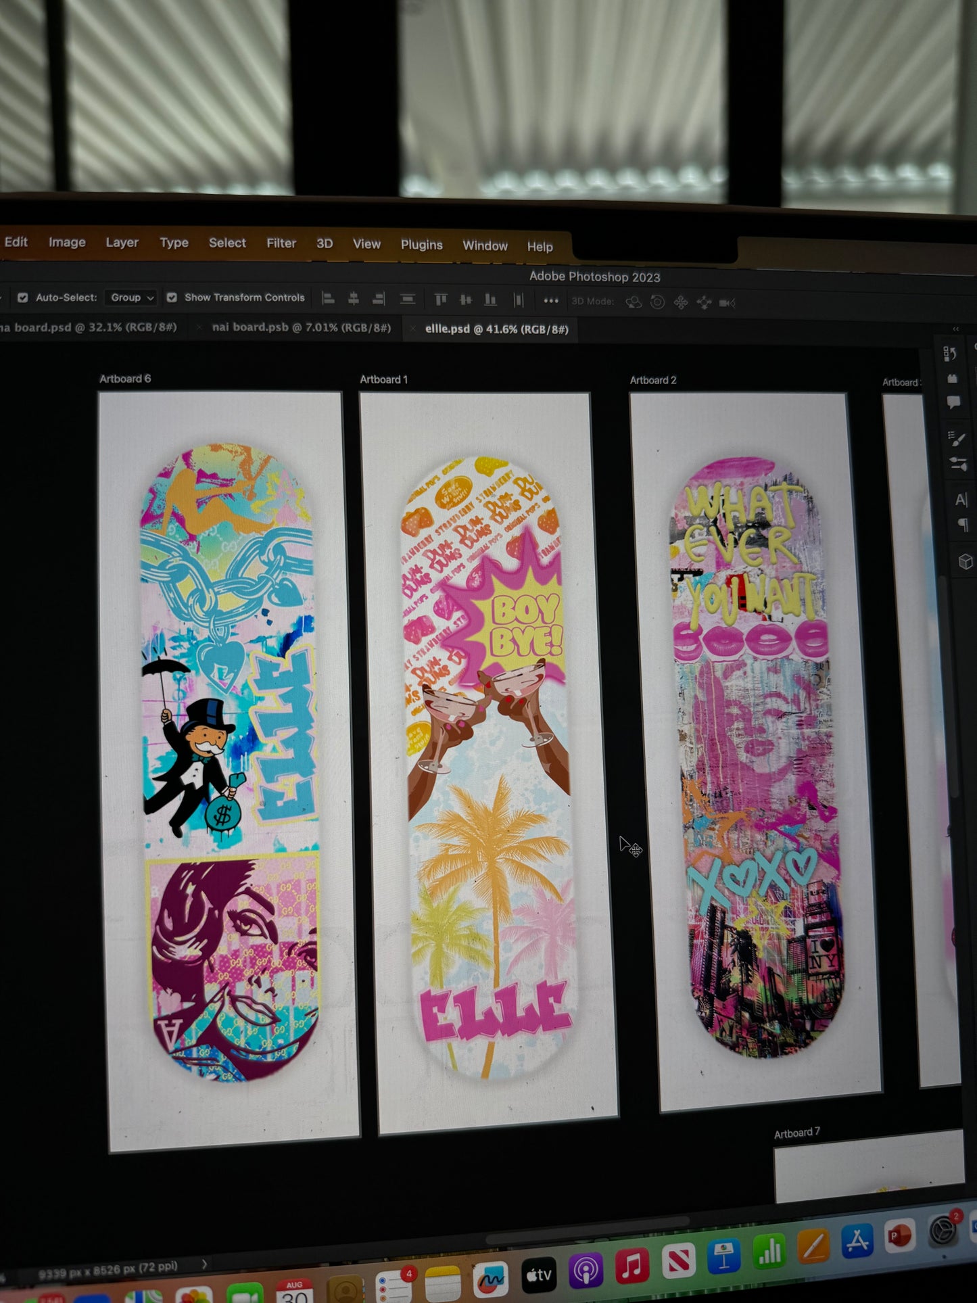This screenshot has width=977, height=1303.
Task: Open the Filter menu
Action: tap(281, 243)
